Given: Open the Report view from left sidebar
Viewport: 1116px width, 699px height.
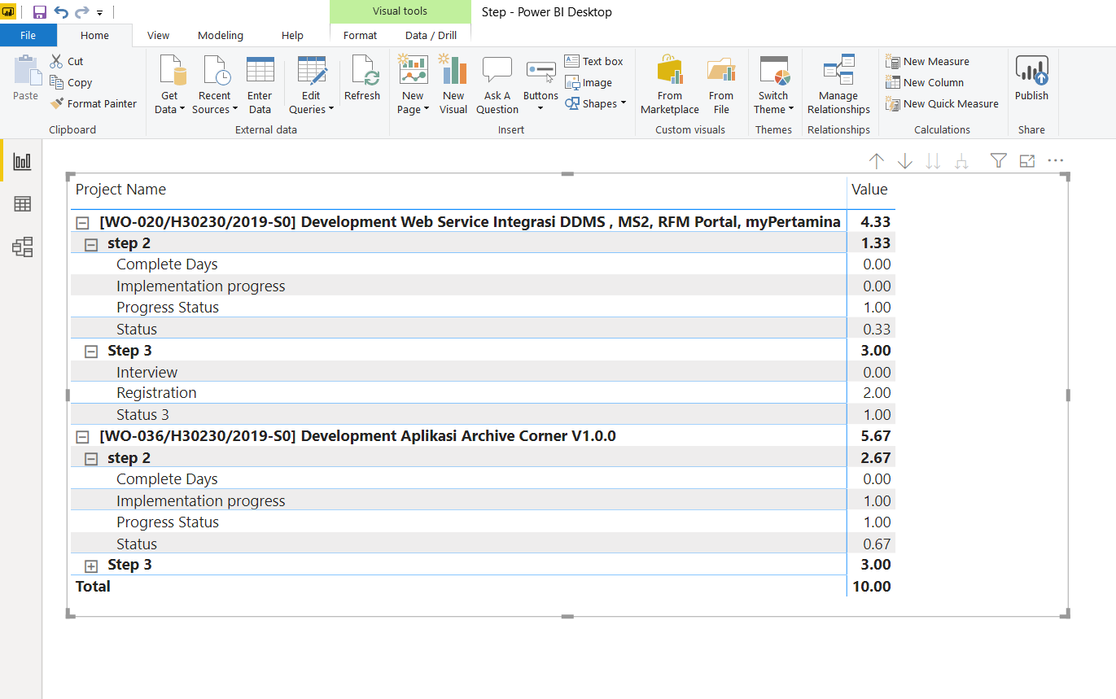Looking at the screenshot, I should (22, 161).
